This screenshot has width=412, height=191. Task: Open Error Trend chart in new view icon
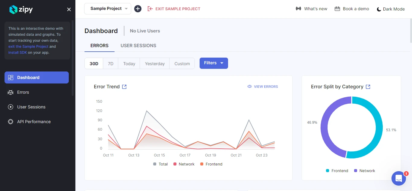(x=124, y=86)
